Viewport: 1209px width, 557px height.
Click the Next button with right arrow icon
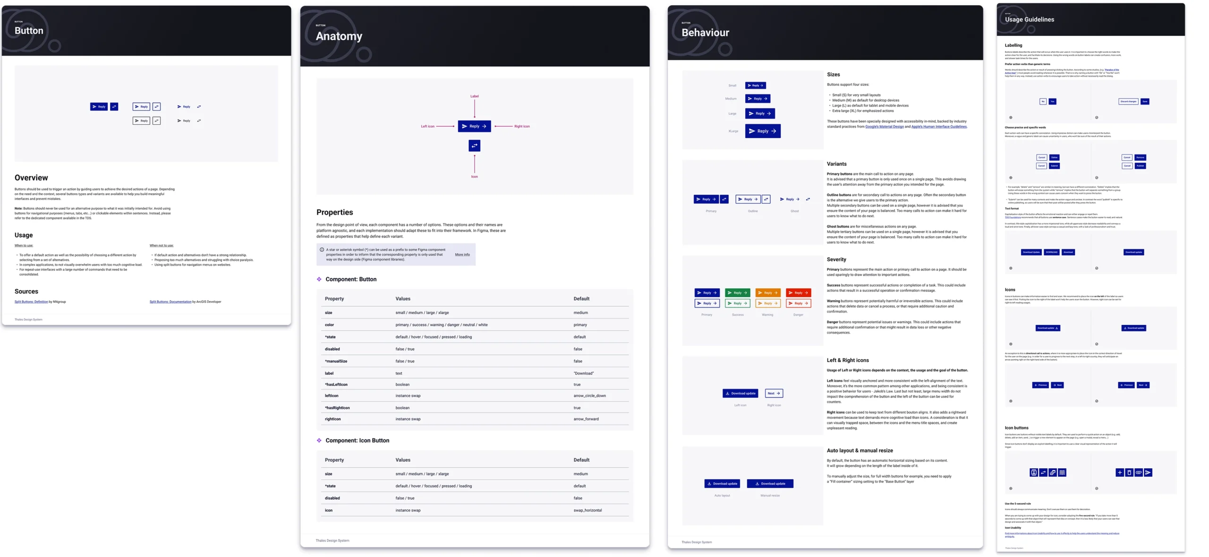click(x=774, y=393)
